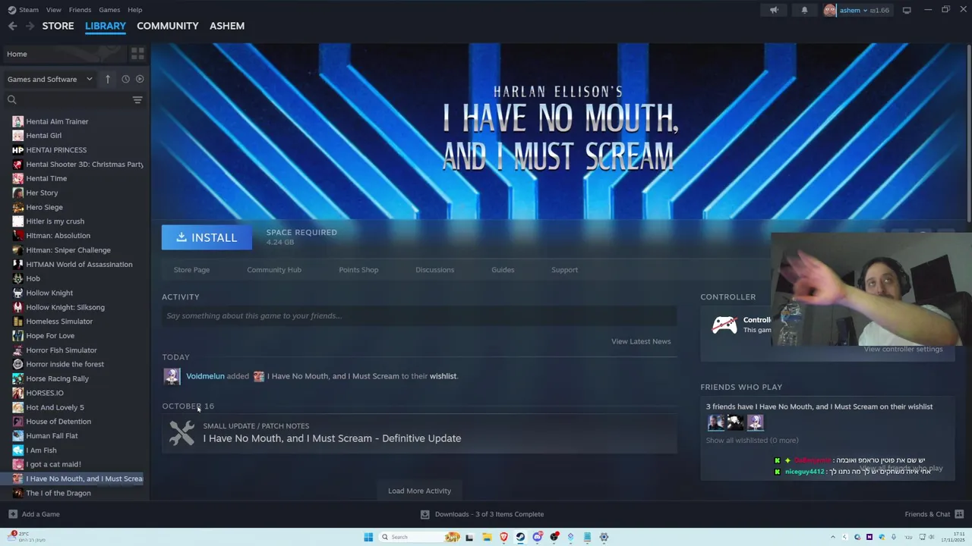
Task: Click the Homeless Simulator game icon
Action: (x=17, y=322)
